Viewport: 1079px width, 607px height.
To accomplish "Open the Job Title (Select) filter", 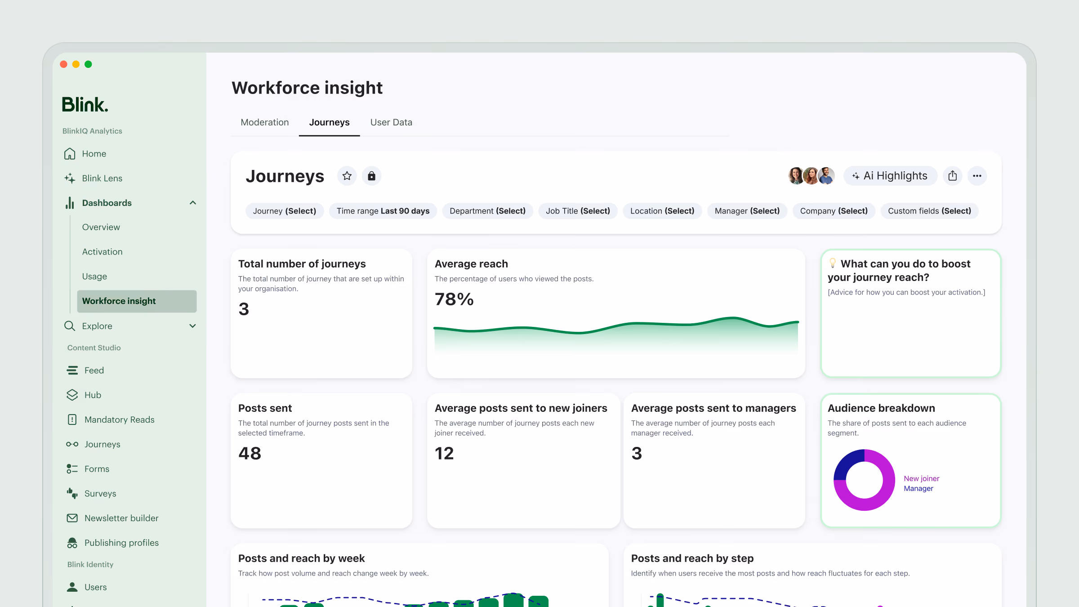I will pyautogui.click(x=578, y=211).
